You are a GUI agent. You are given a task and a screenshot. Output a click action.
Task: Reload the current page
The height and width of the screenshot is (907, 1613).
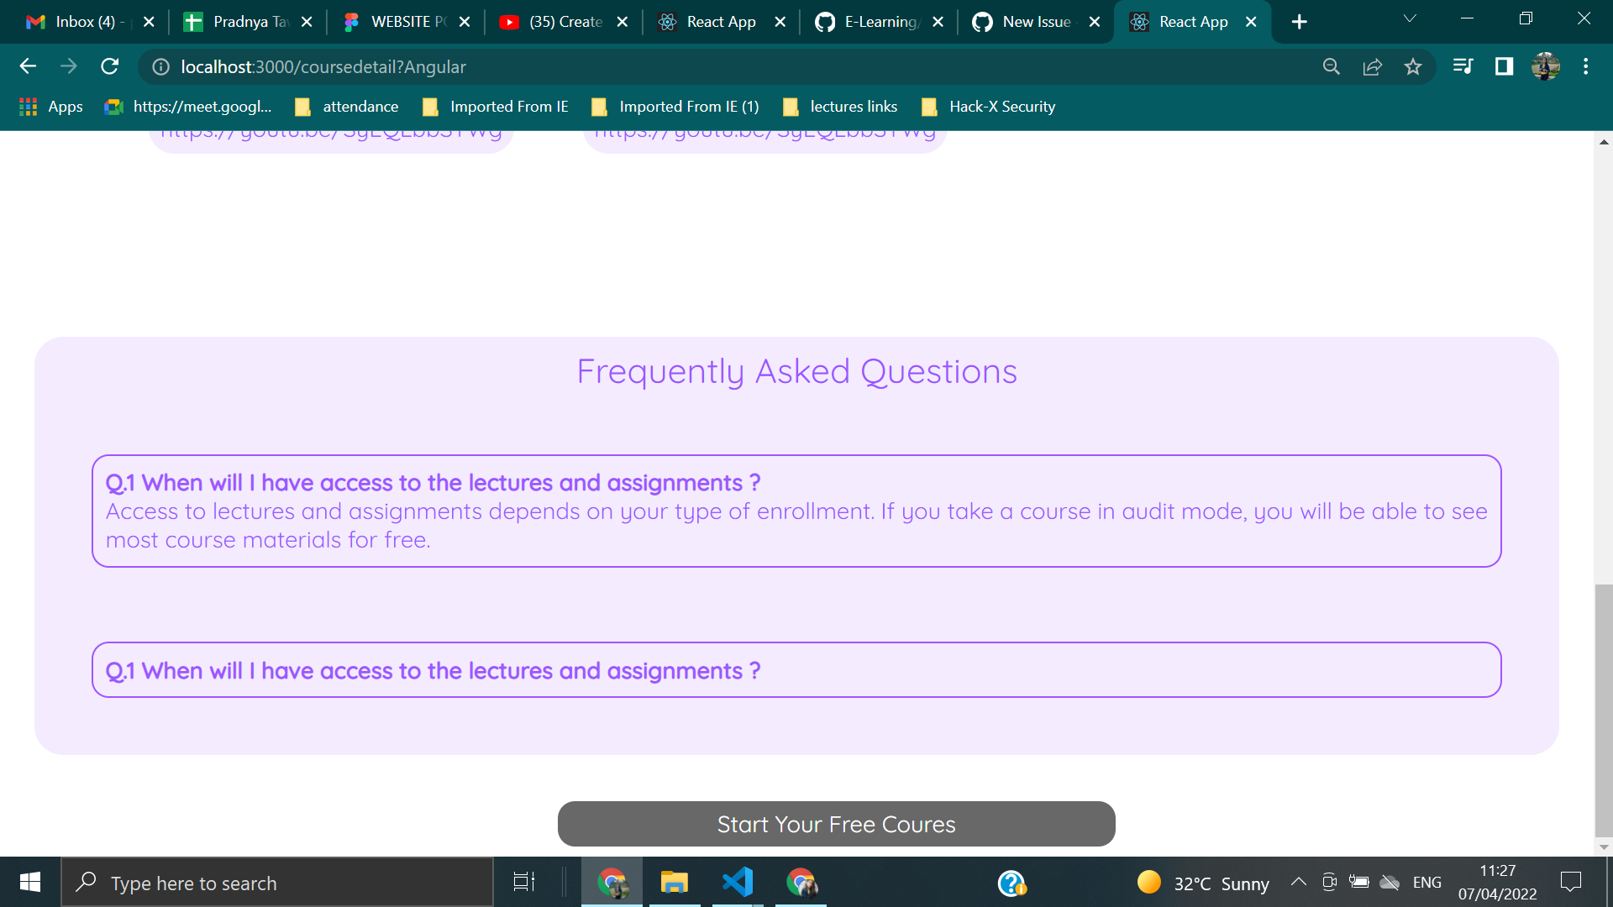tap(110, 66)
